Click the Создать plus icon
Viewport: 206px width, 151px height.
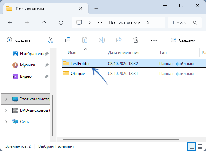pos(9,40)
